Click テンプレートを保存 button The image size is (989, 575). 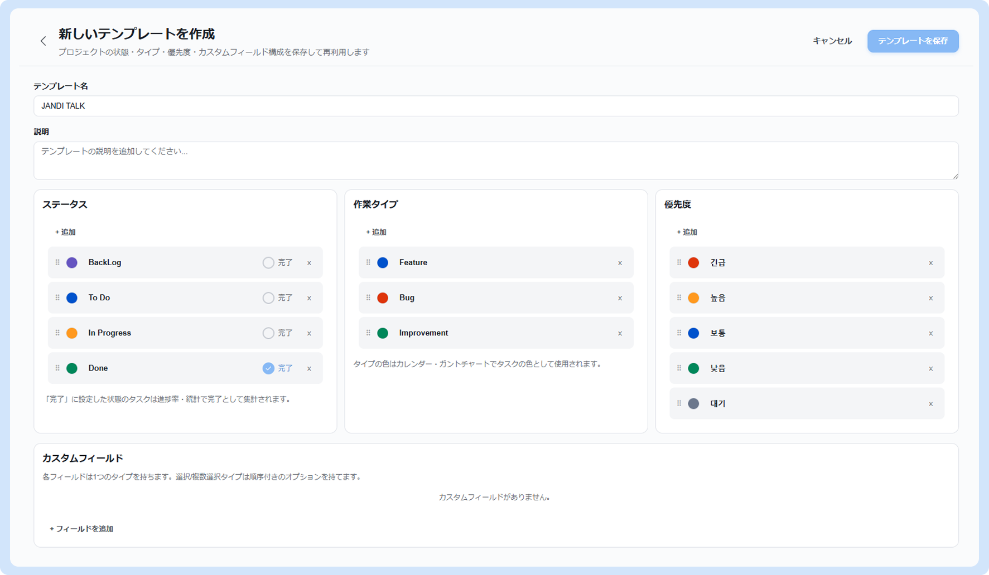coord(913,41)
